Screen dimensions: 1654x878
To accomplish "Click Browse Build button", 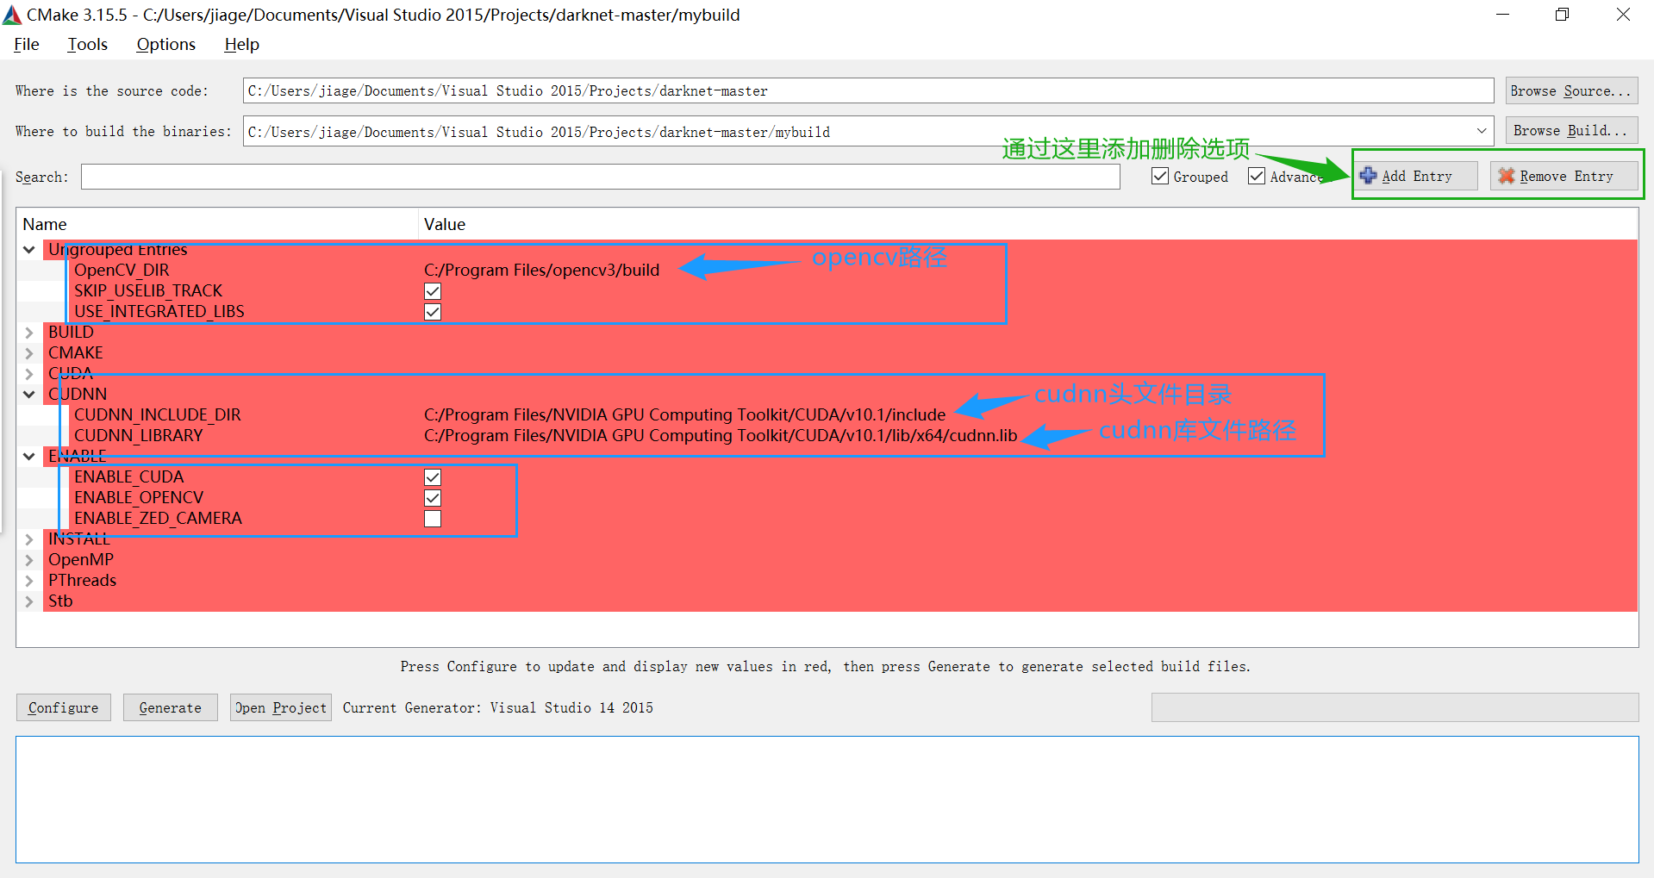I will 1571,130.
